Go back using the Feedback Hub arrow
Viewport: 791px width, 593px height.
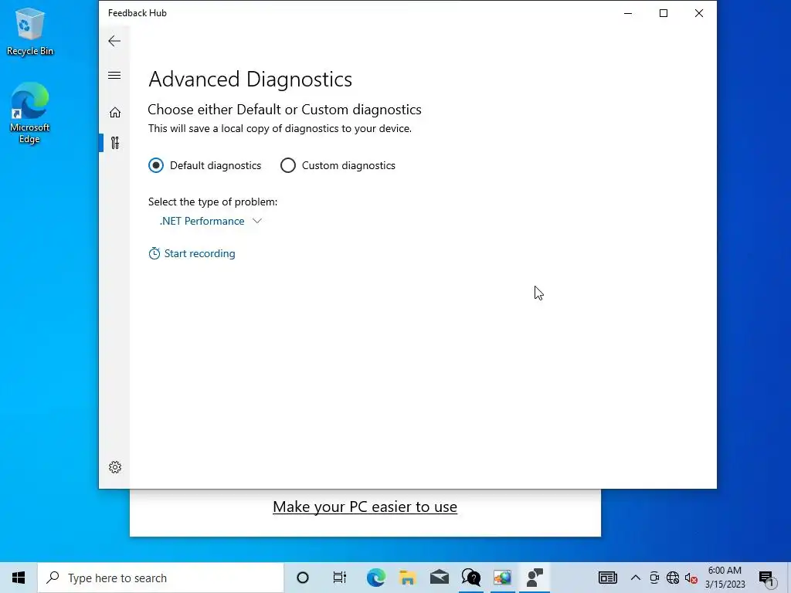click(114, 41)
